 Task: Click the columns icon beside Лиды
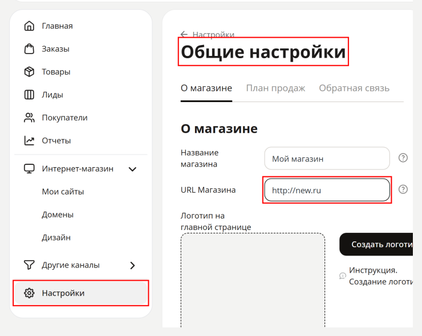coord(29,95)
